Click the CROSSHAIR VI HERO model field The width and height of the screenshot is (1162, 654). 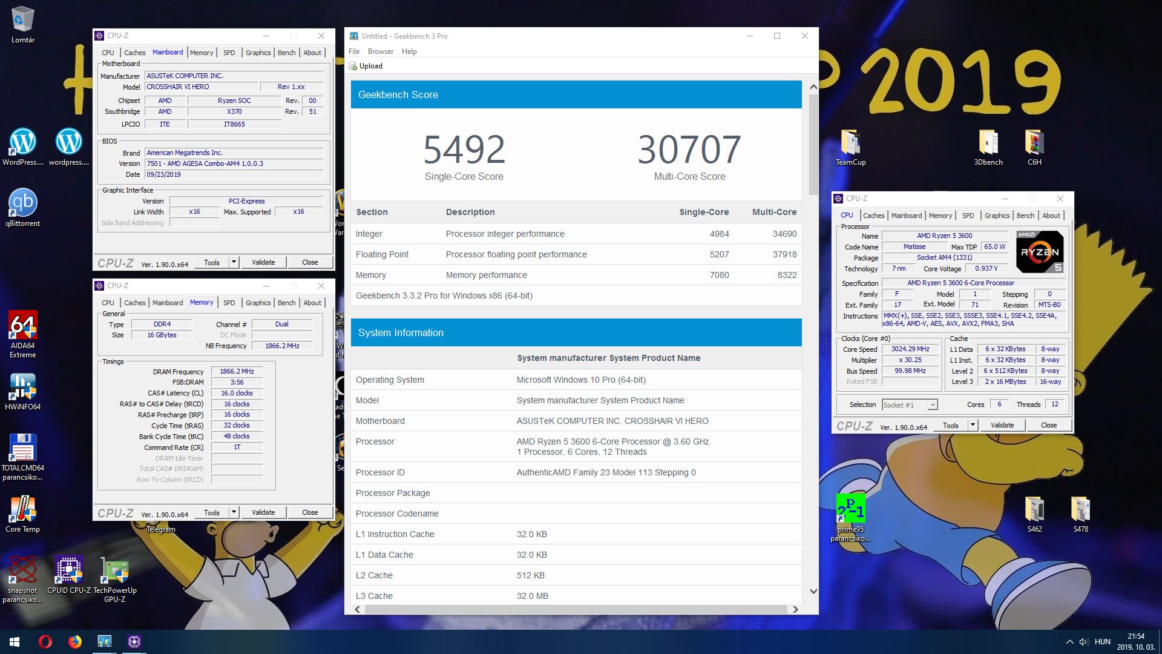(x=202, y=87)
